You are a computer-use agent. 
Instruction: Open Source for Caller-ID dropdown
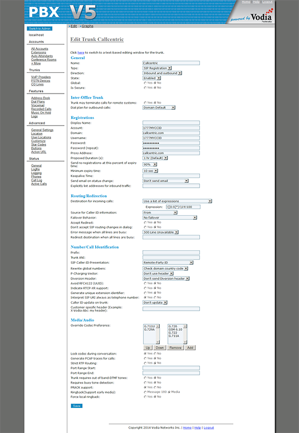point(160,212)
